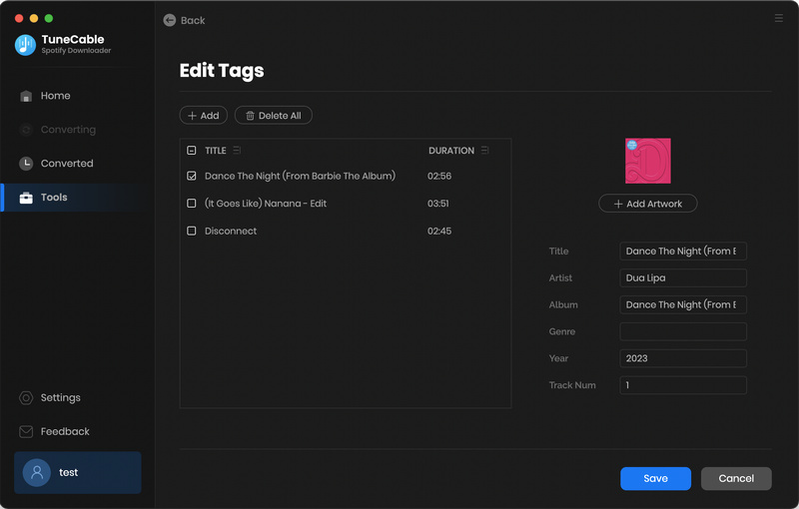Click into the Album input field
This screenshot has width=799, height=509.
pos(683,304)
